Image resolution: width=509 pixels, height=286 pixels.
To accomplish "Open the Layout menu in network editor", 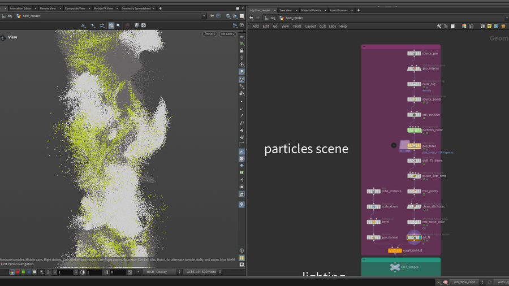I will pos(310,26).
